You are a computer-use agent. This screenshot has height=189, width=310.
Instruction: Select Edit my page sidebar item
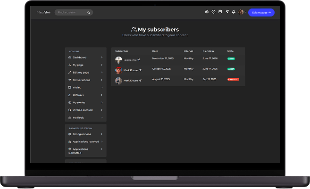85,73
